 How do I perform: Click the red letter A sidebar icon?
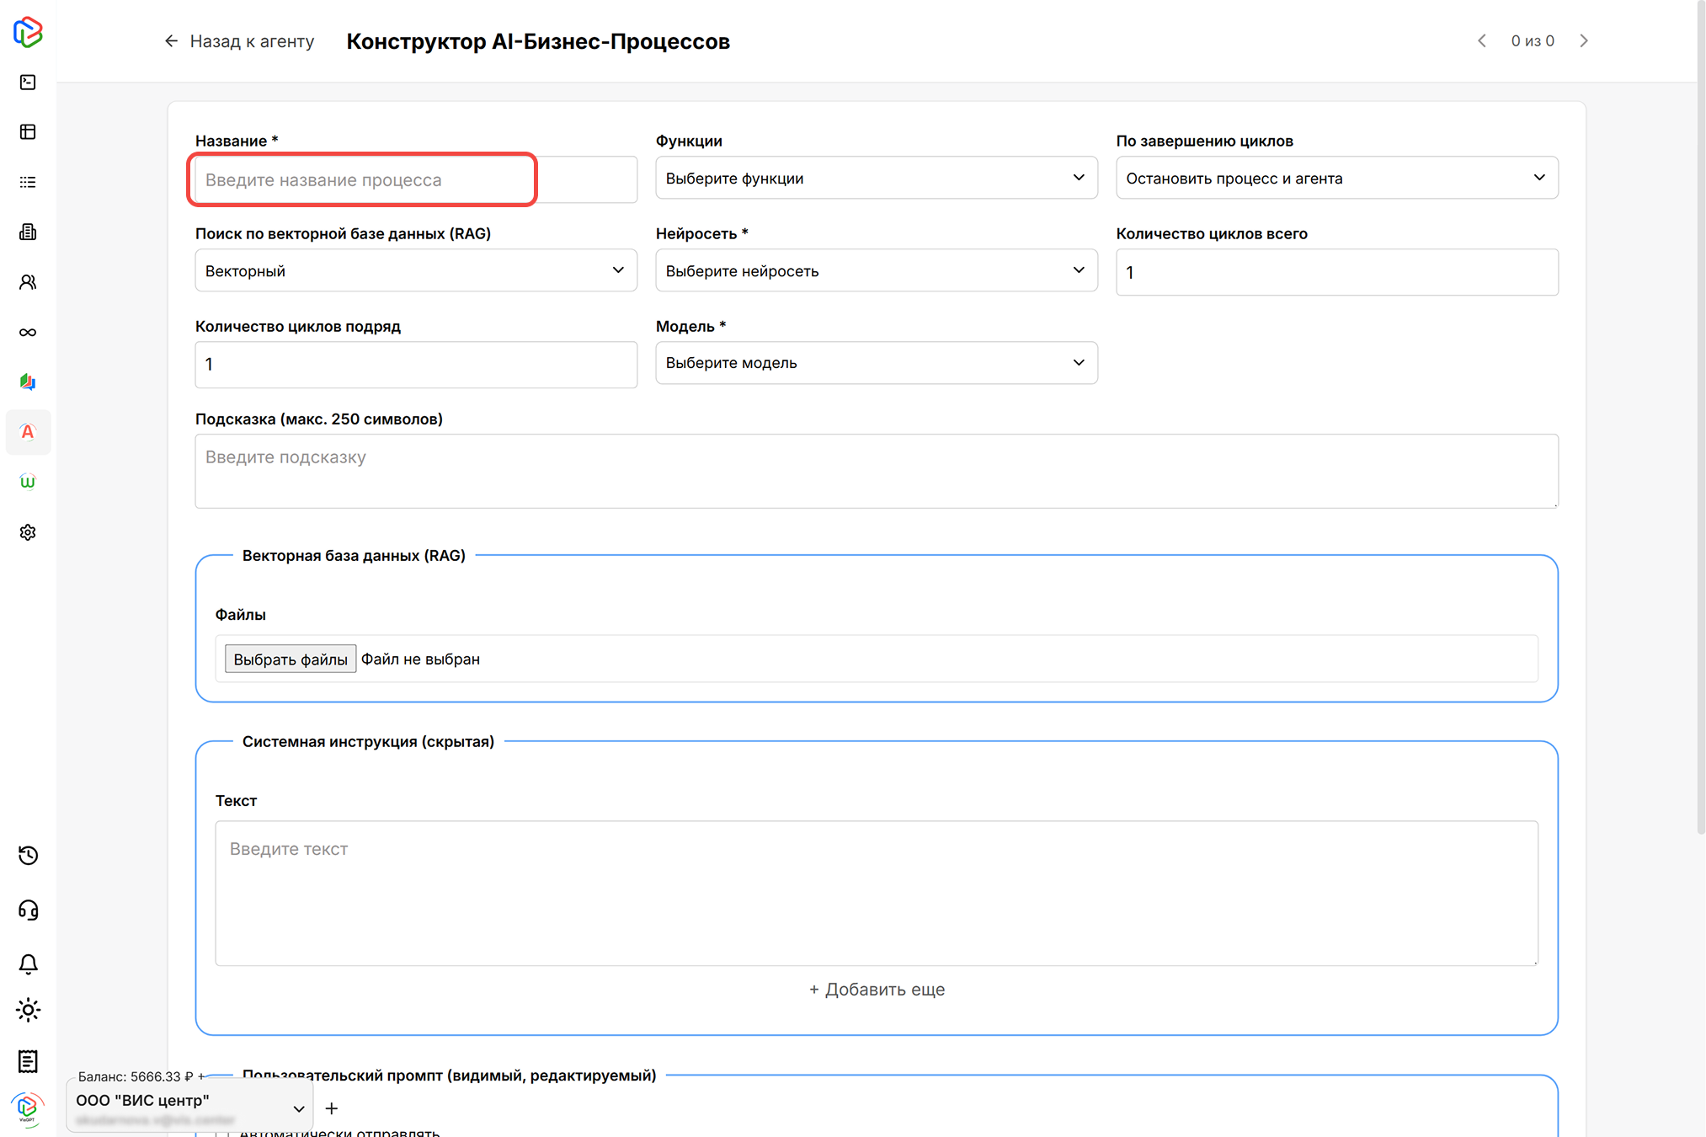[28, 432]
